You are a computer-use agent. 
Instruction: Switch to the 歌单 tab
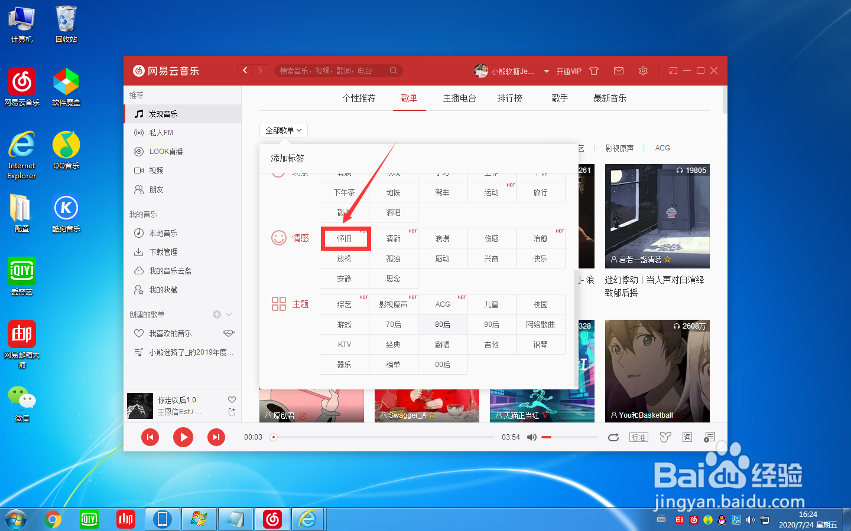[x=409, y=98]
